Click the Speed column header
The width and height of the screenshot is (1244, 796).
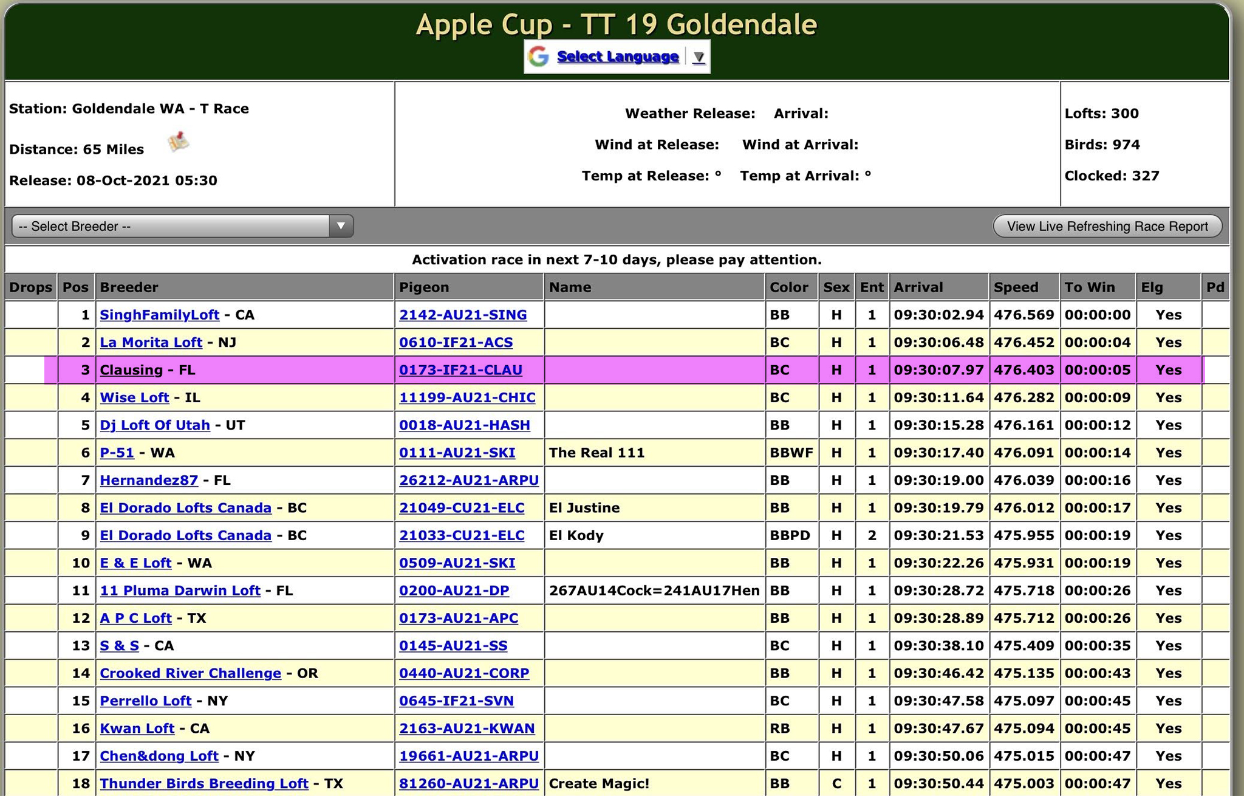pyautogui.click(x=1015, y=287)
